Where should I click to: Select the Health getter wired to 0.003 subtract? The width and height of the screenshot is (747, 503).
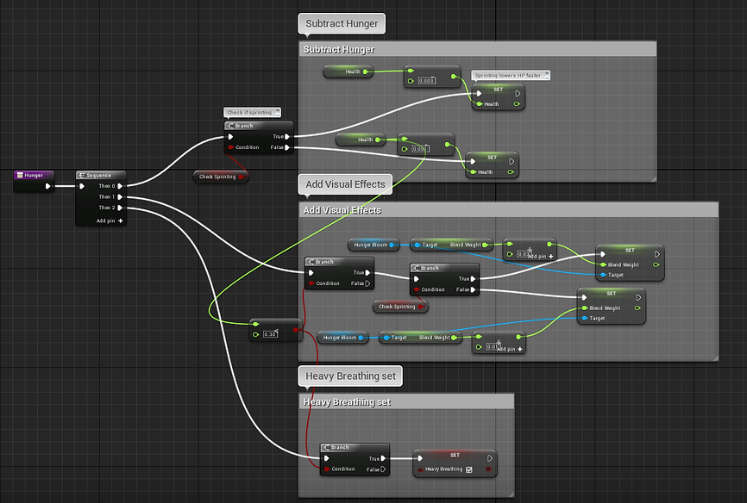348,71
